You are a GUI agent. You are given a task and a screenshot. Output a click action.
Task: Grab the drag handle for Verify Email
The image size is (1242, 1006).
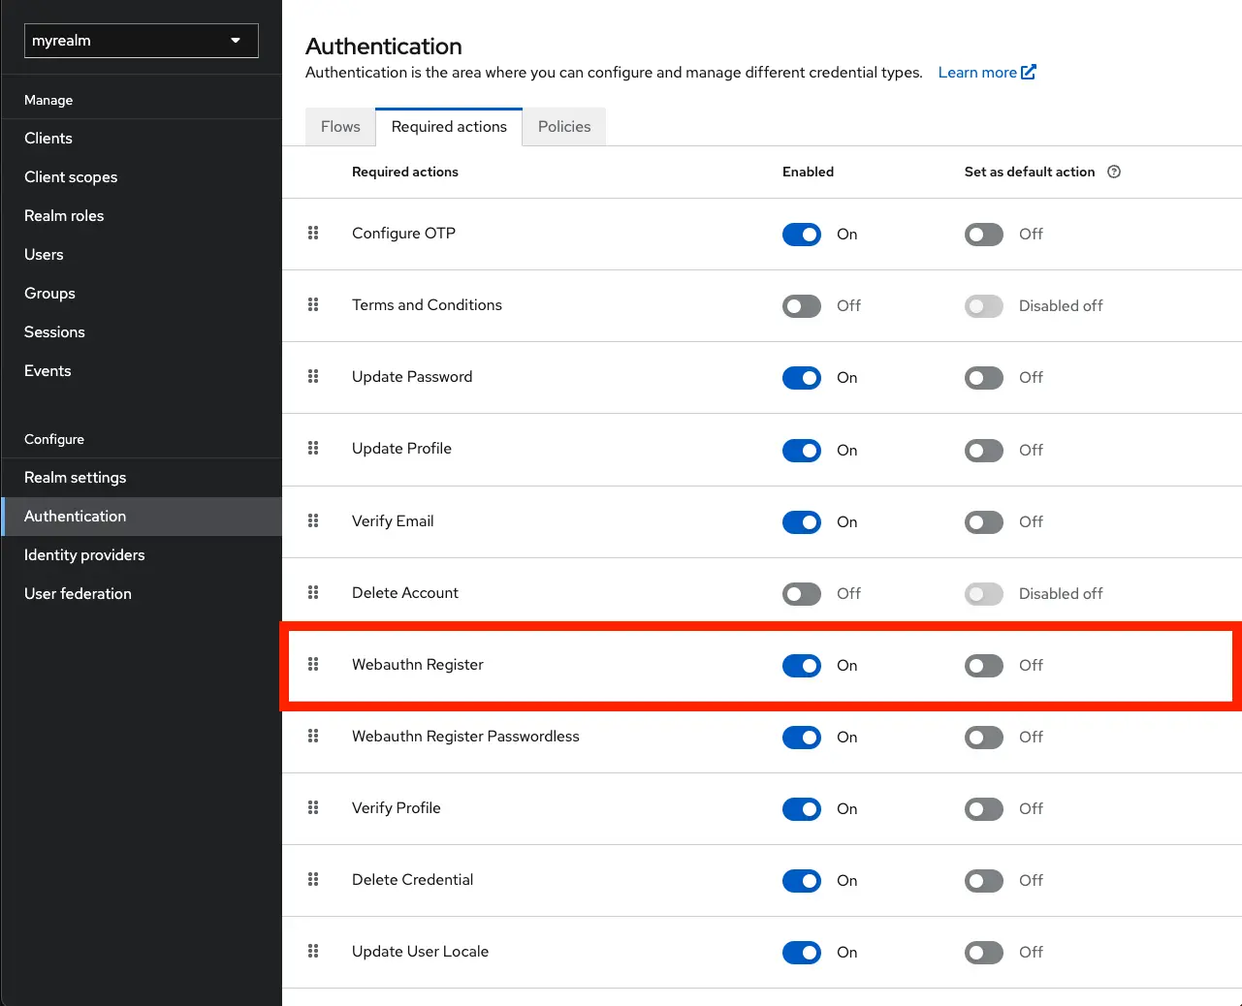coord(313,520)
